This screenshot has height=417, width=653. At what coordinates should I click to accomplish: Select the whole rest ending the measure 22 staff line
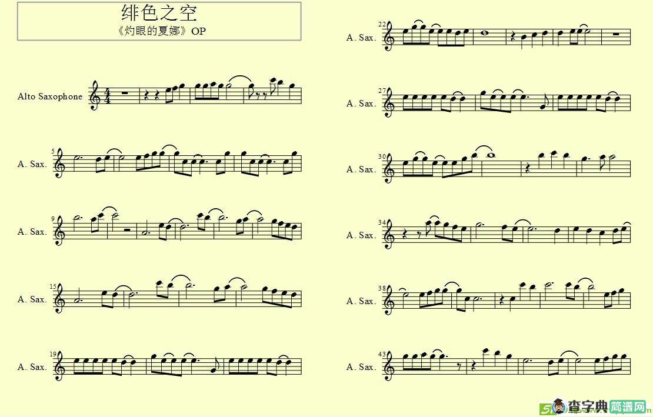click(617, 34)
